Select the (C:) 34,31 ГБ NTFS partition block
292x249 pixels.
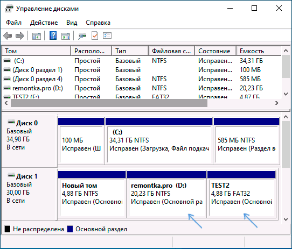pos(159,141)
